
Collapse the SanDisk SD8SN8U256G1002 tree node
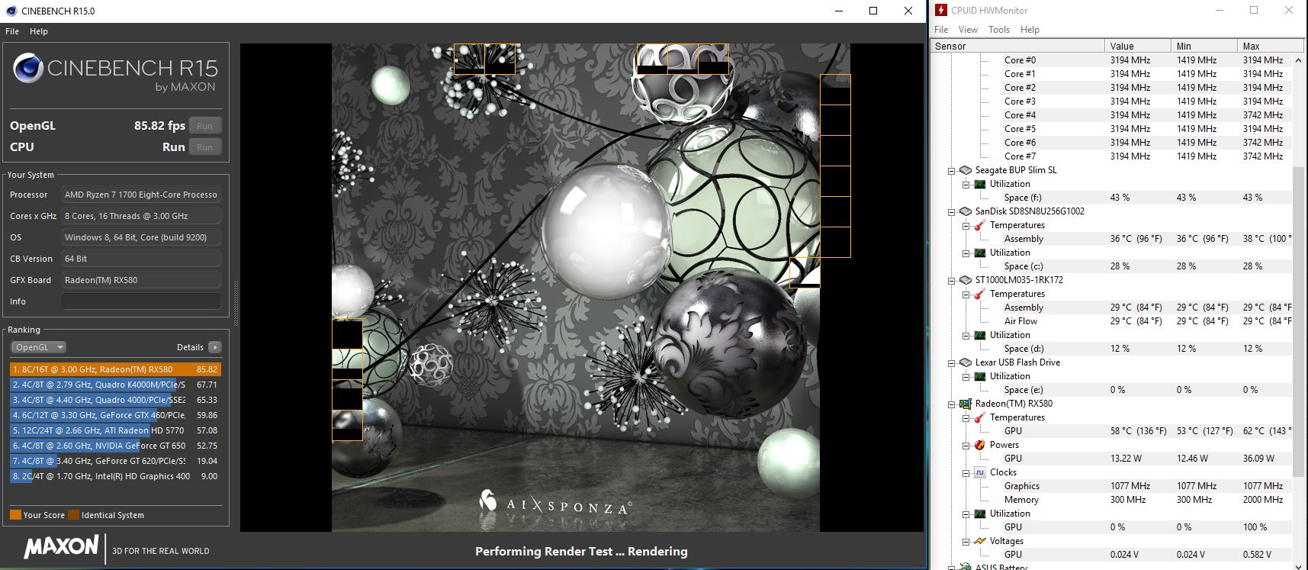(952, 211)
